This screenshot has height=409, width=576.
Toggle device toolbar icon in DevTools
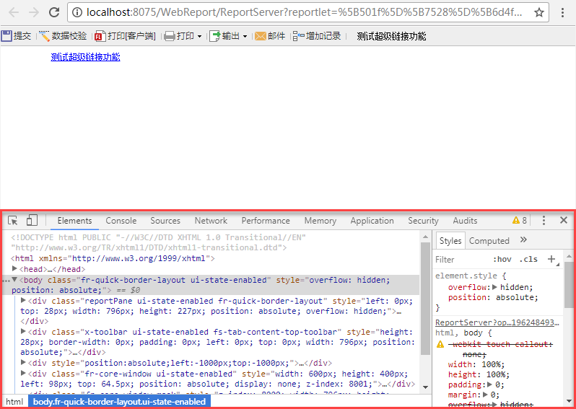point(32,220)
